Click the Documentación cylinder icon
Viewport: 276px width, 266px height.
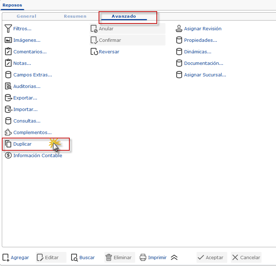click(179, 63)
